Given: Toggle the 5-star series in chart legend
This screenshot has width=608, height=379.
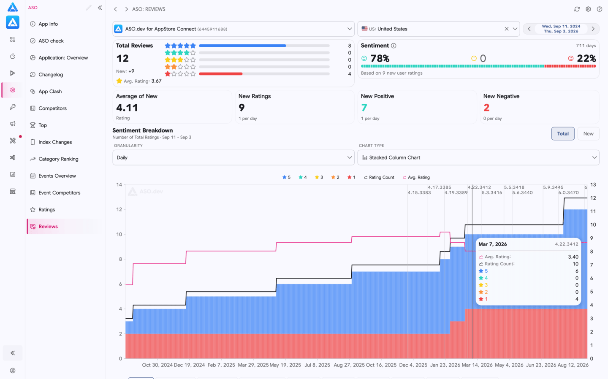Looking at the screenshot, I should click(286, 177).
